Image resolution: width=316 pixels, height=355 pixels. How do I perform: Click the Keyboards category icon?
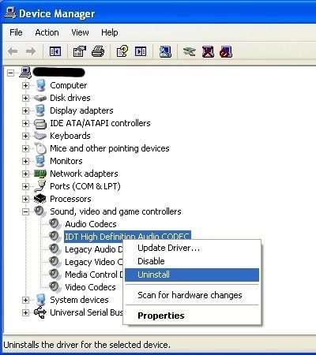point(40,136)
